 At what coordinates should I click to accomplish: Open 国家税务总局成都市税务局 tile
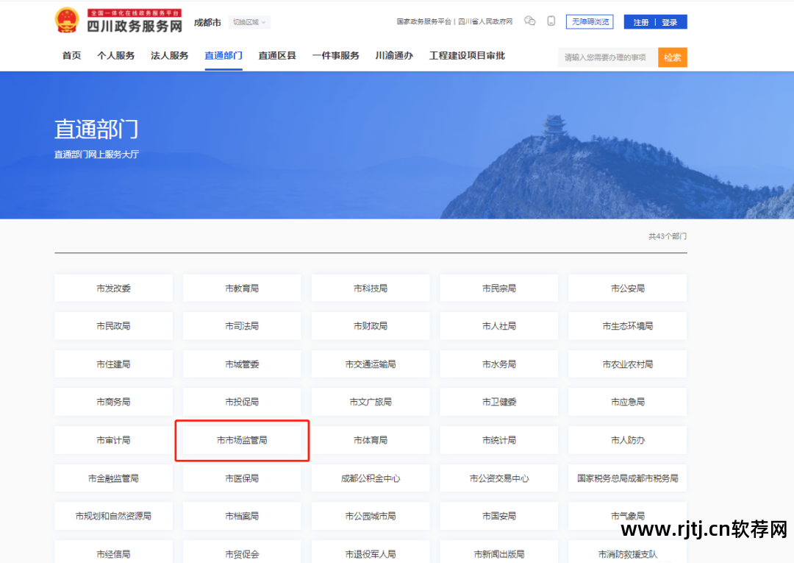[x=627, y=478]
